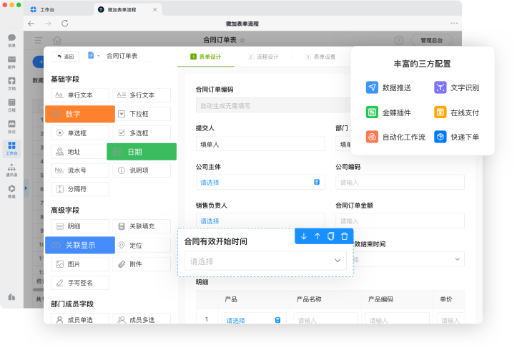
Task: Add the 流水号 serial number field
Action: [x=80, y=170]
